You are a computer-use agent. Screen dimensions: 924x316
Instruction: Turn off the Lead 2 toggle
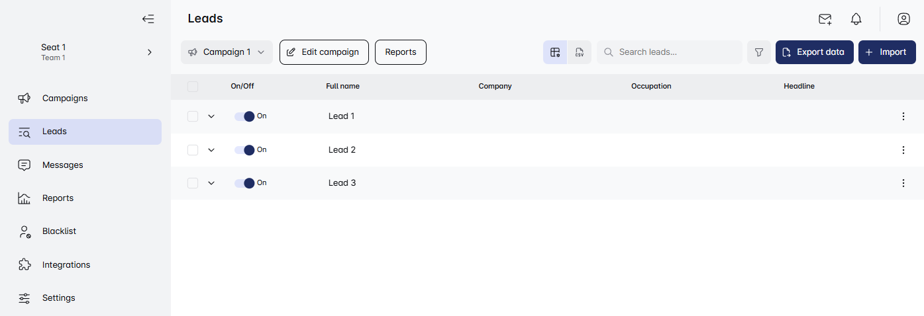point(244,150)
